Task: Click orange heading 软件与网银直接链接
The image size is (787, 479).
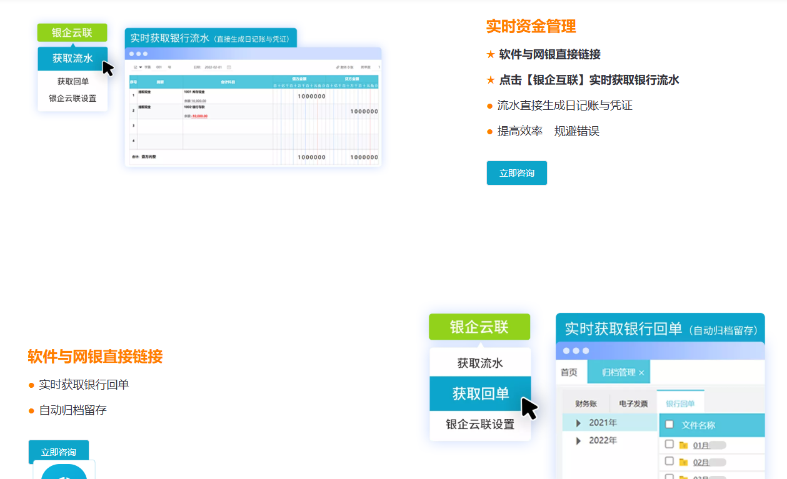Action: [x=95, y=357]
